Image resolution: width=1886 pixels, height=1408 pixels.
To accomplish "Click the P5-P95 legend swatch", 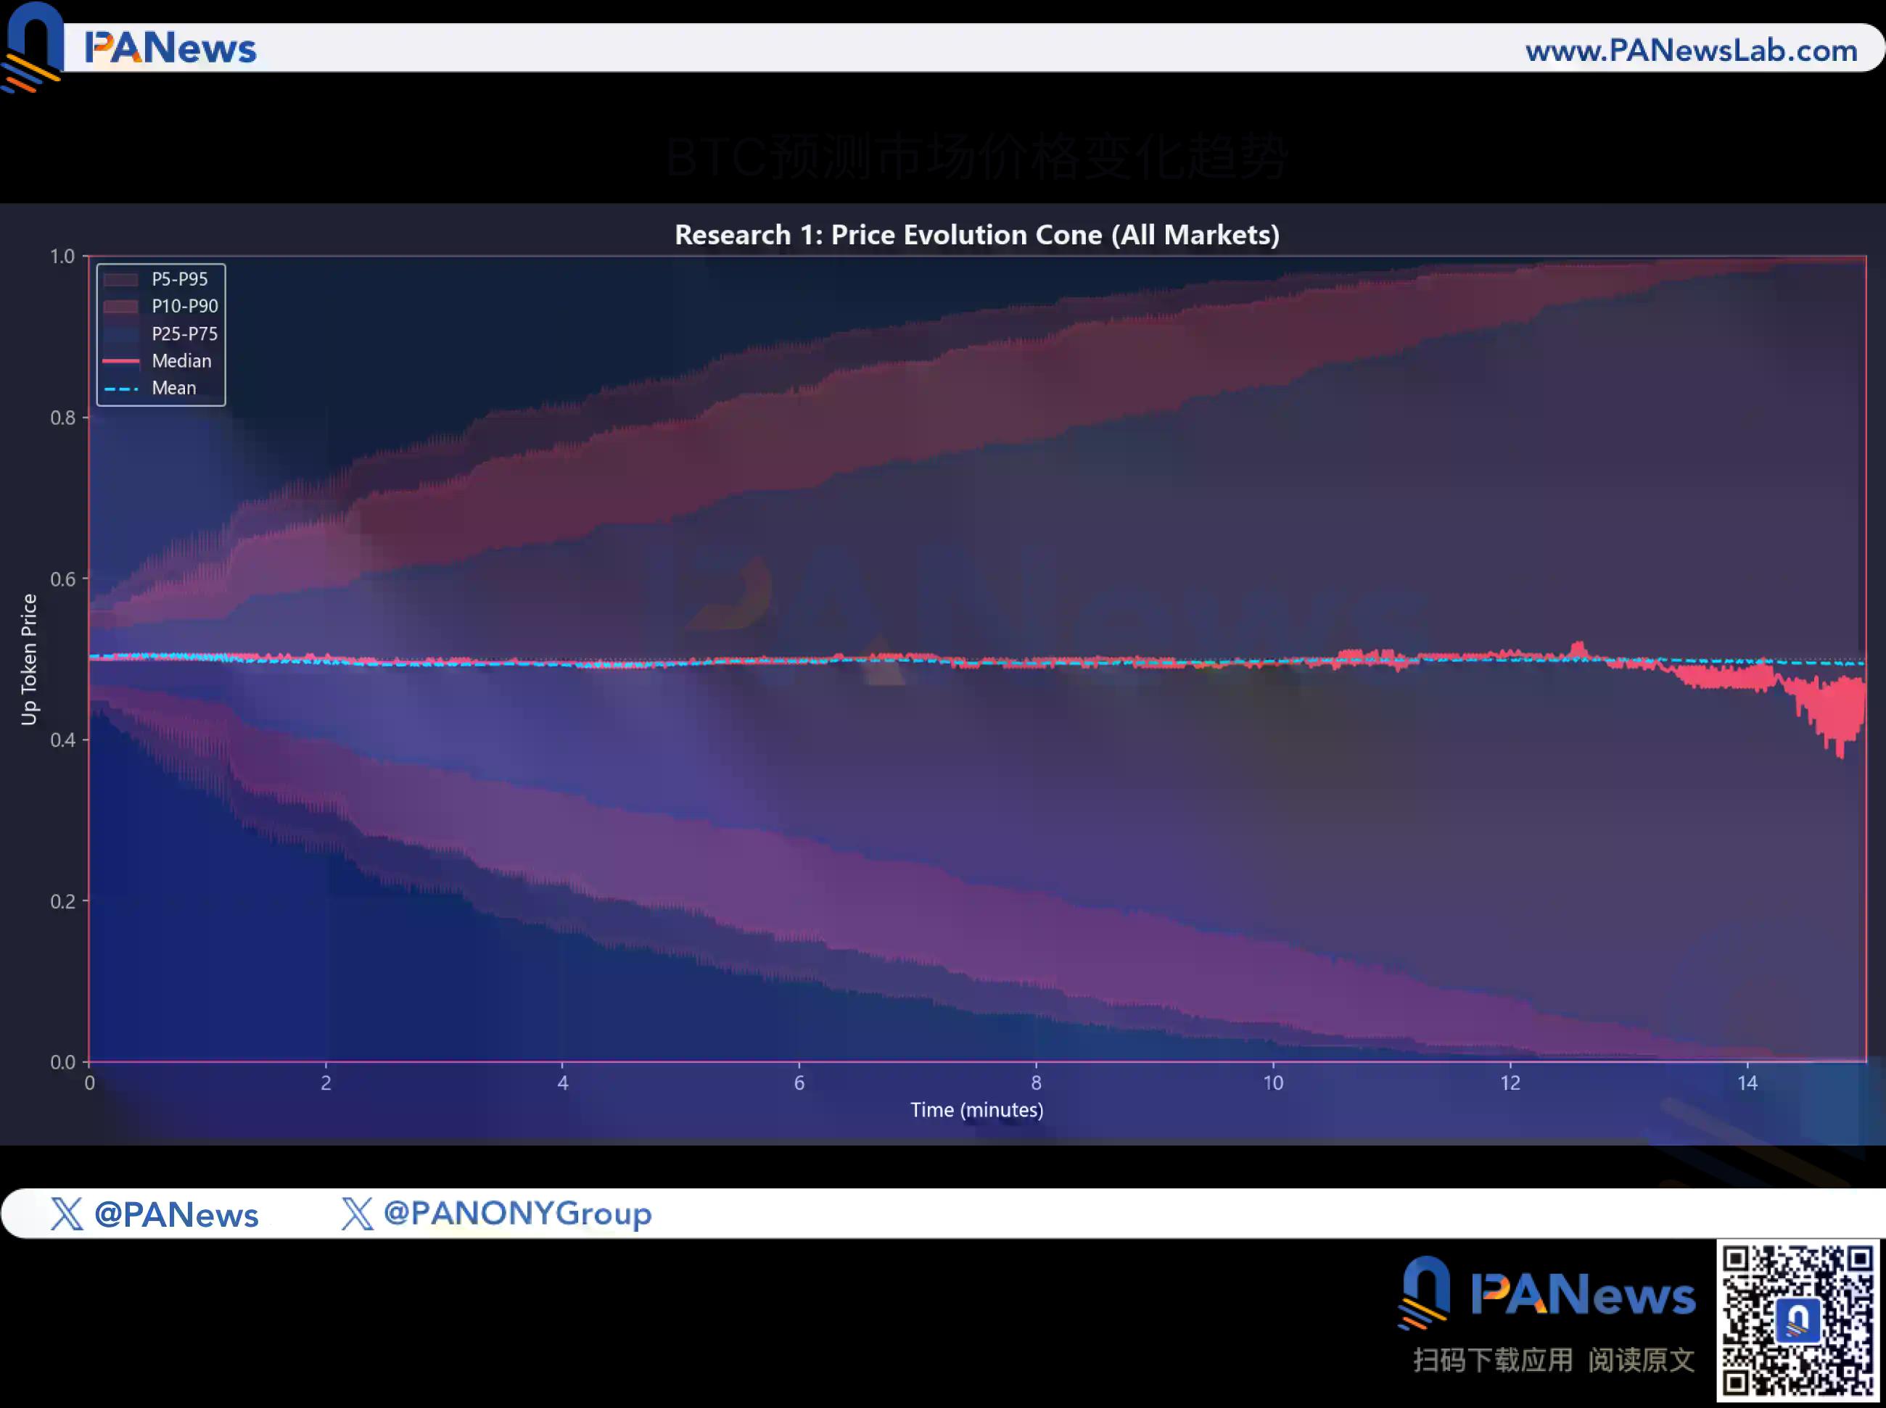I will (x=120, y=280).
